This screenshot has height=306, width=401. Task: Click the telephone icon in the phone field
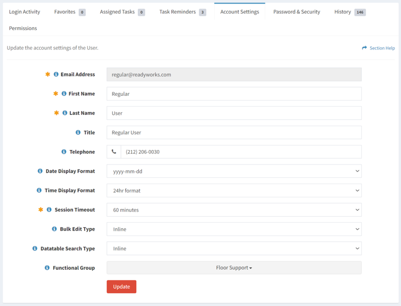(x=114, y=151)
